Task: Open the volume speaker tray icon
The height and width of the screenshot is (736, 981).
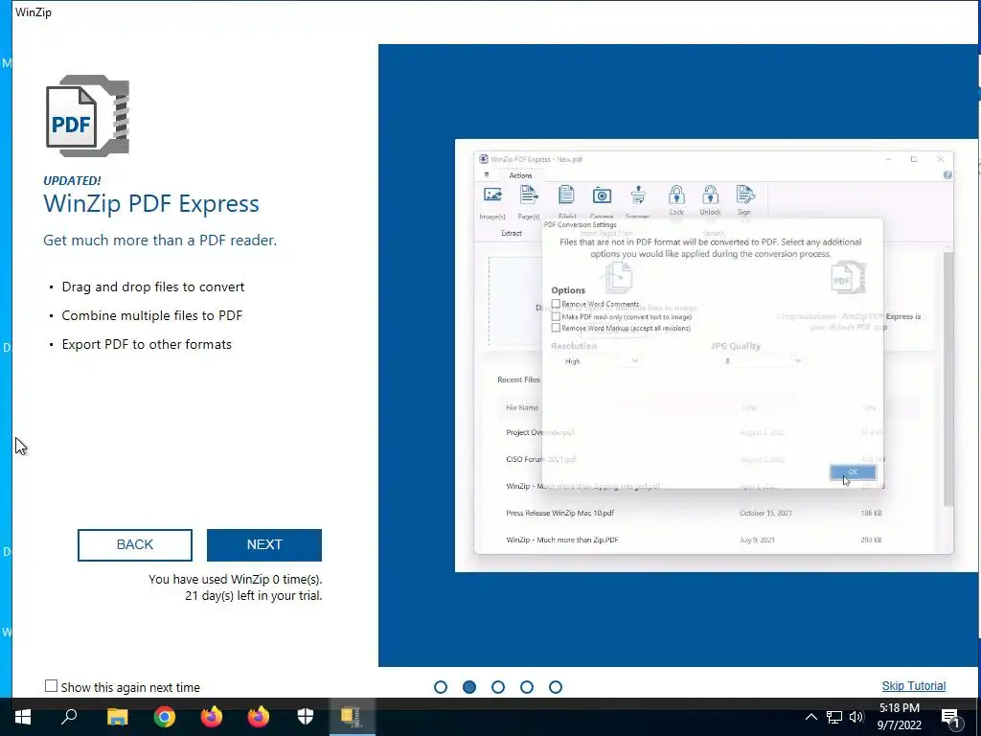Action: tap(856, 717)
